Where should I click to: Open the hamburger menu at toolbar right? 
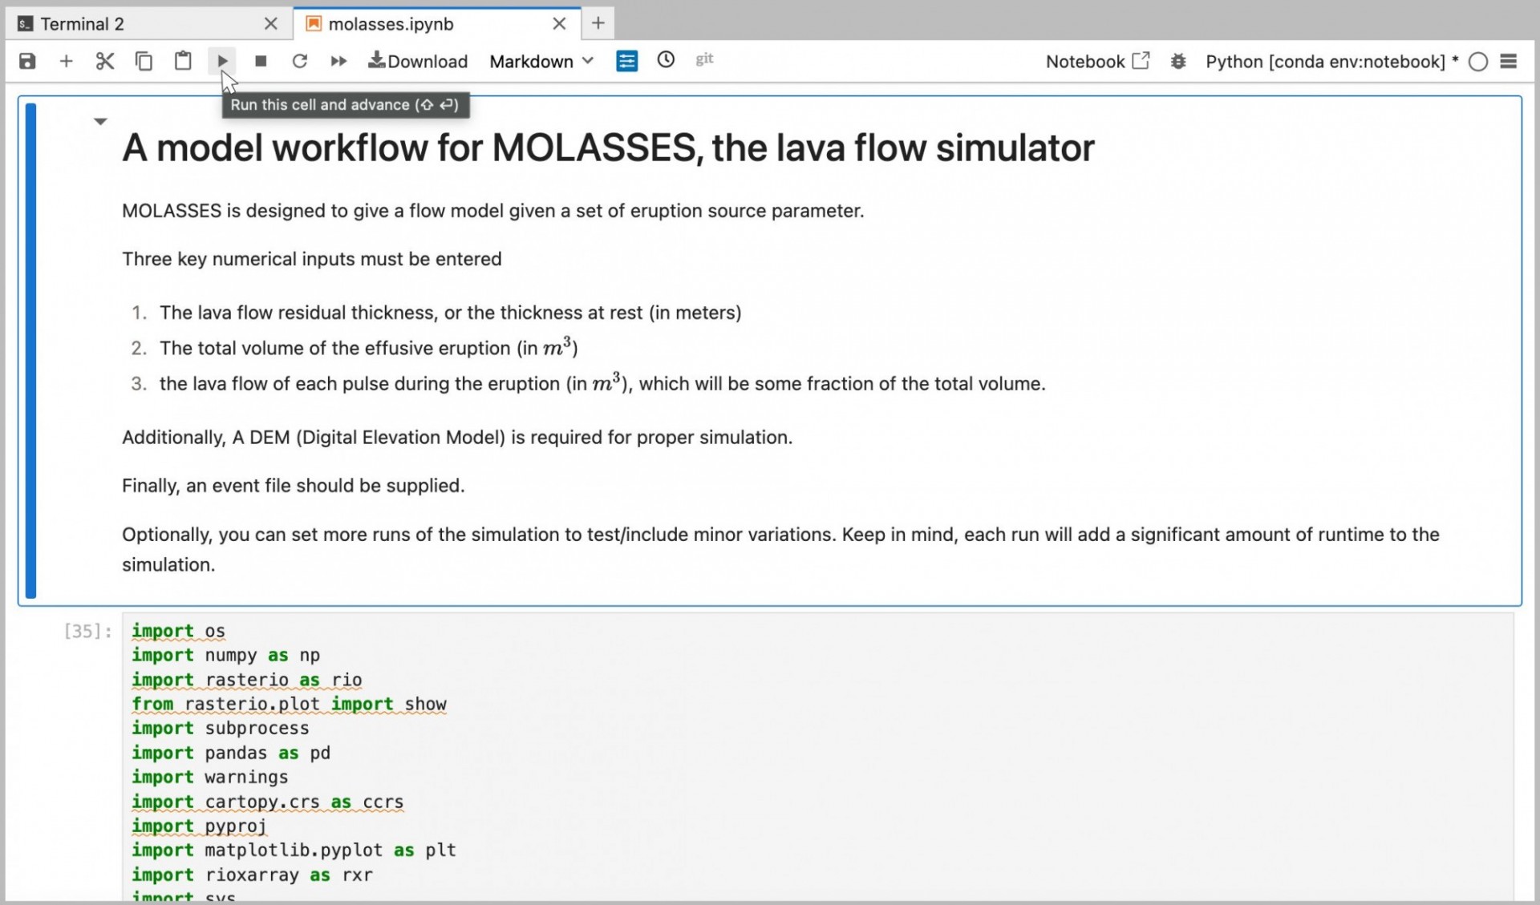point(1509,61)
